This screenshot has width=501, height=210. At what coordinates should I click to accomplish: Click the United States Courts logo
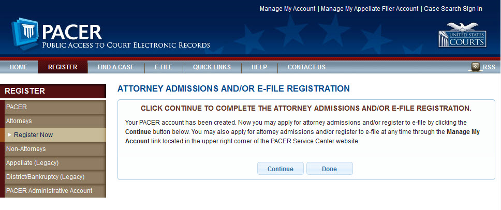pyautogui.click(x=462, y=35)
